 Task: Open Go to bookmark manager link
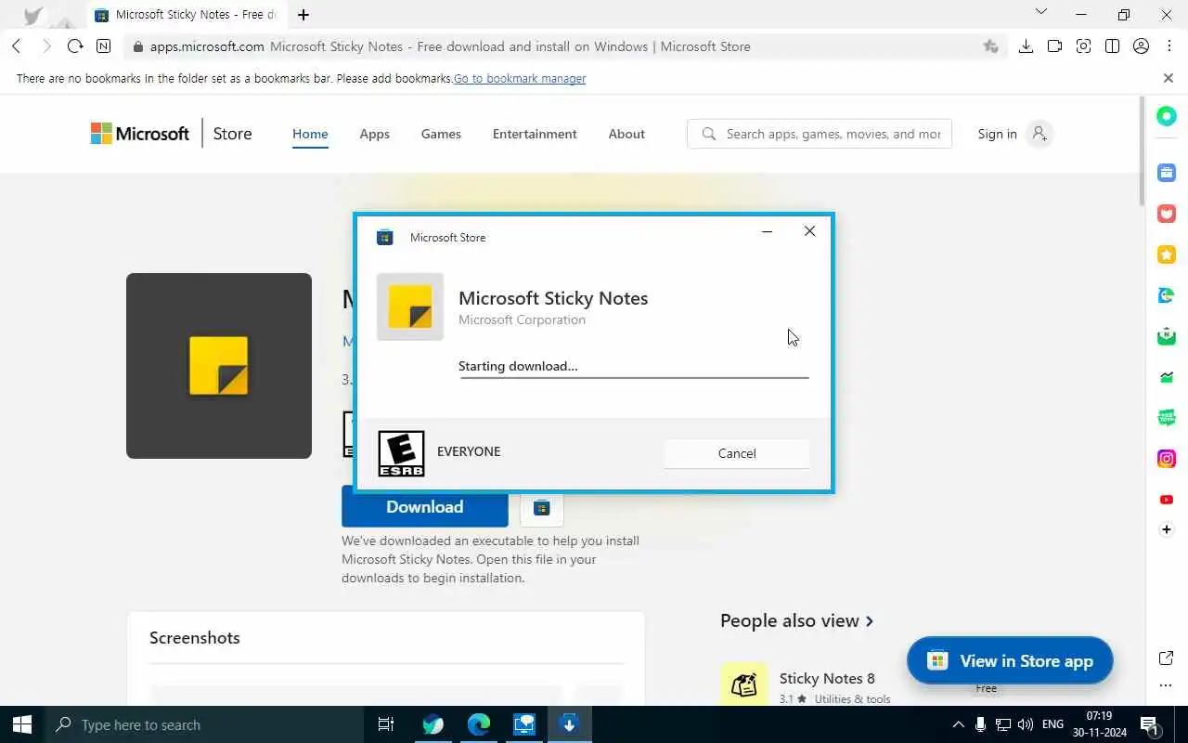(520, 79)
